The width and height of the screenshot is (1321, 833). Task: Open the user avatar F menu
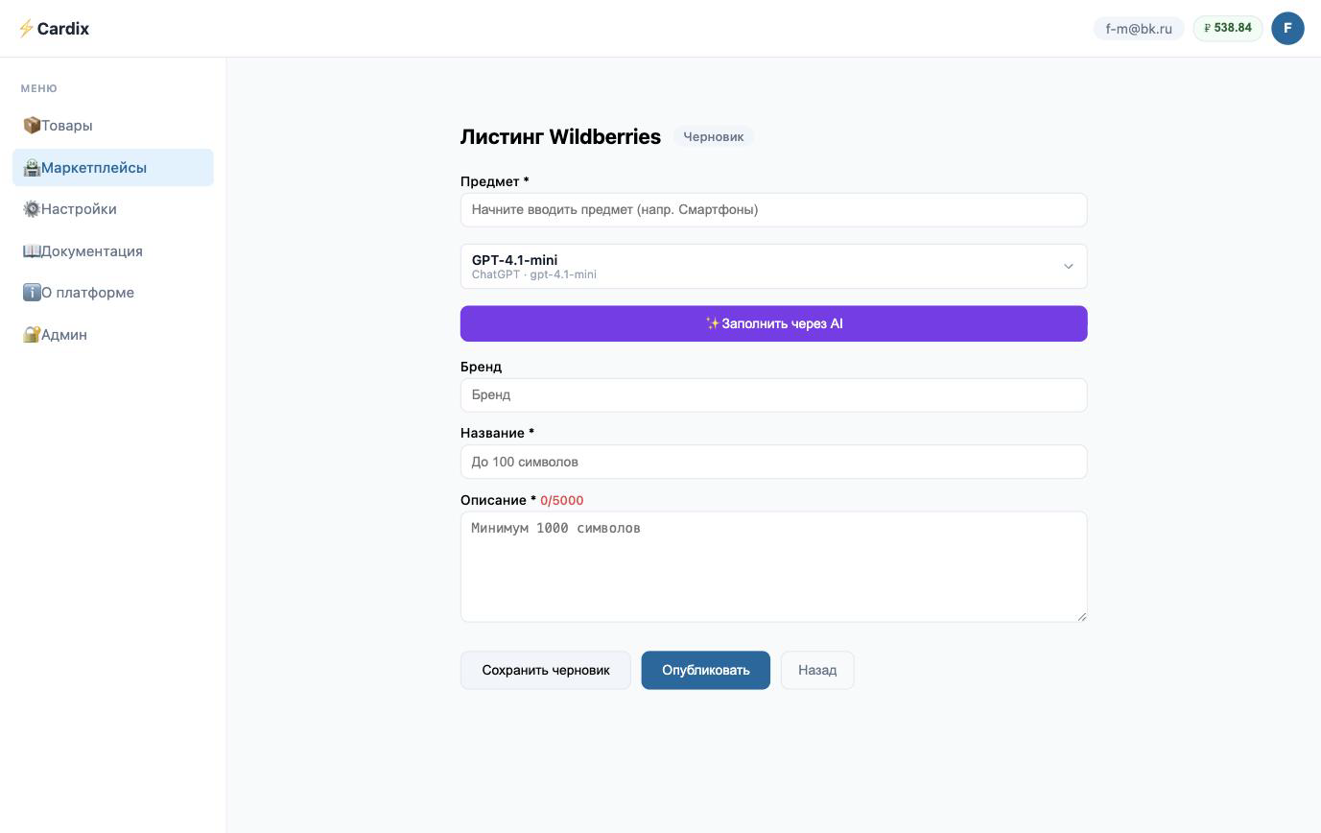(1287, 29)
